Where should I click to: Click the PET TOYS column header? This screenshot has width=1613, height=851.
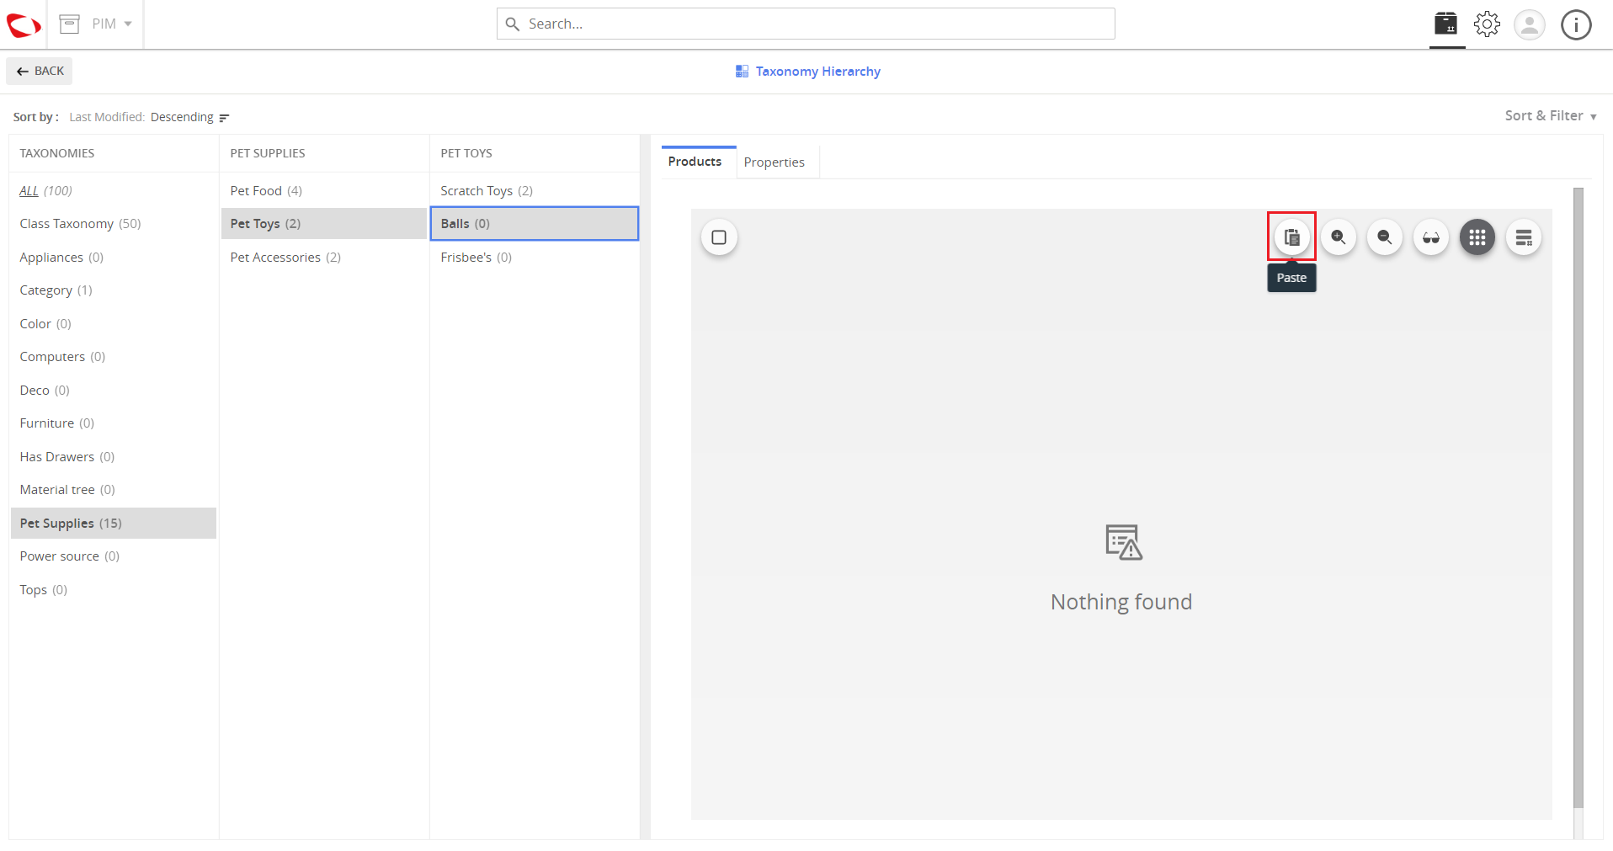coord(466,153)
